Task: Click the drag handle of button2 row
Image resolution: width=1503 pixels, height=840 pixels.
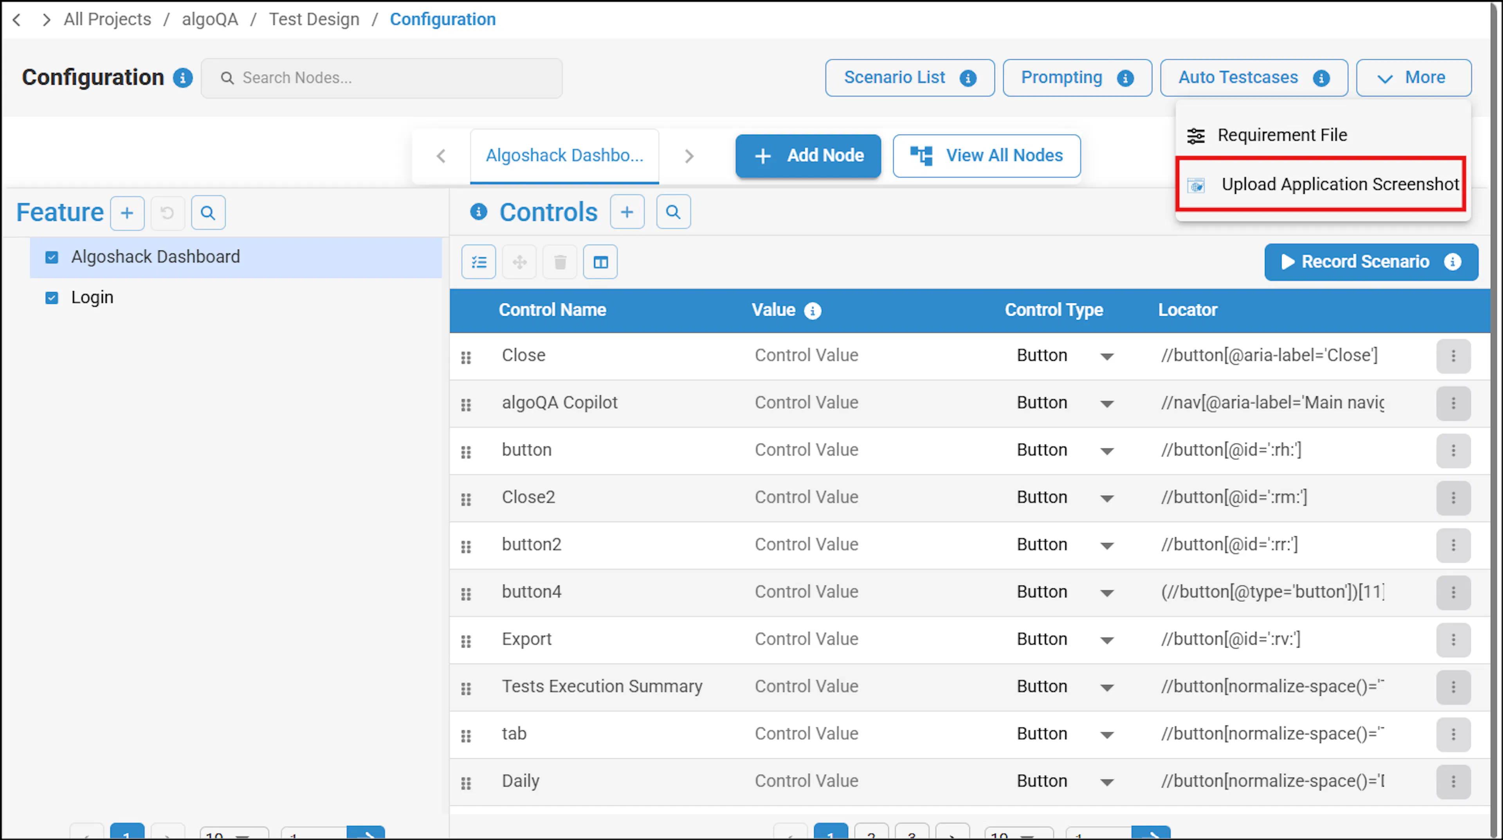Action: pos(466,546)
